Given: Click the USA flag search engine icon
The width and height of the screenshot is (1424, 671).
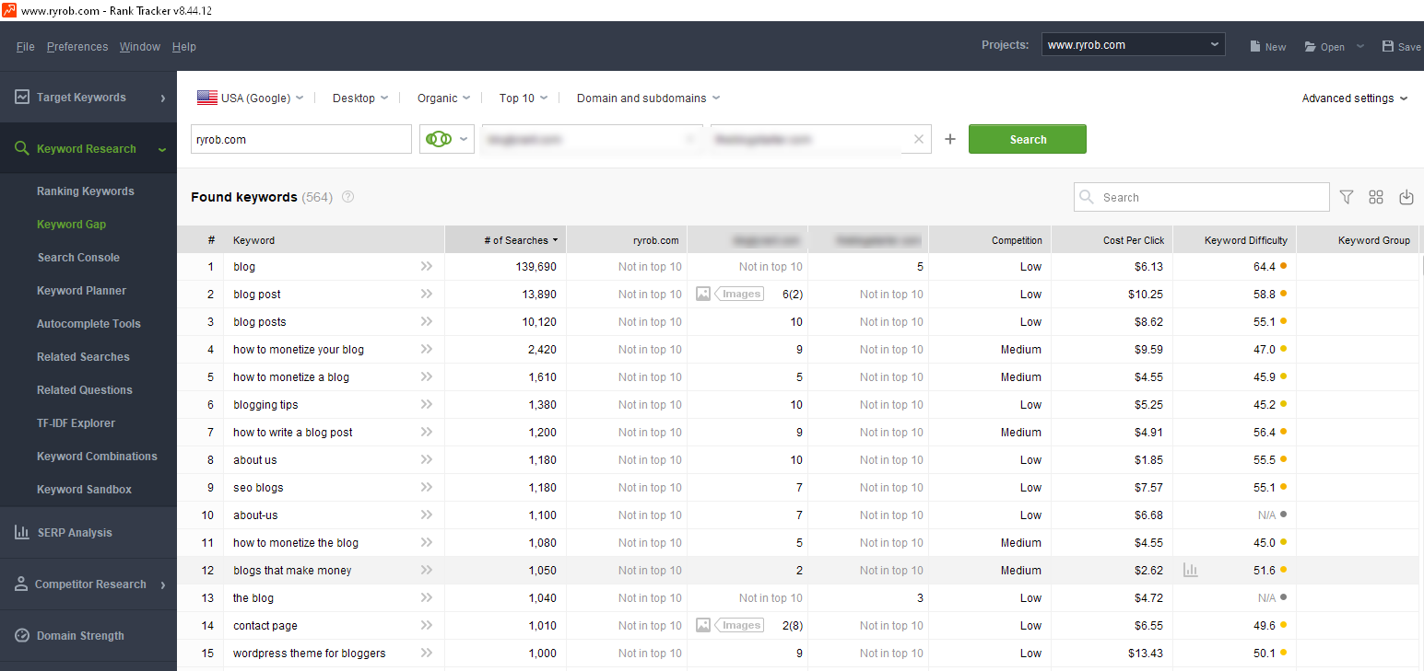Looking at the screenshot, I should click(x=206, y=98).
